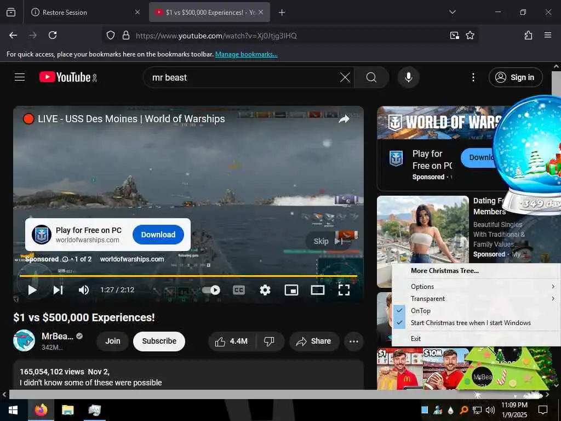Image resolution: width=561 pixels, height=421 pixels.
Task: Open the YouTube guide hamburger menu
Action: pos(20,77)
